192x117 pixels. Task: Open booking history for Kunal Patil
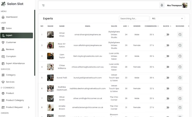pyautogui.click(x=180, y=78)
